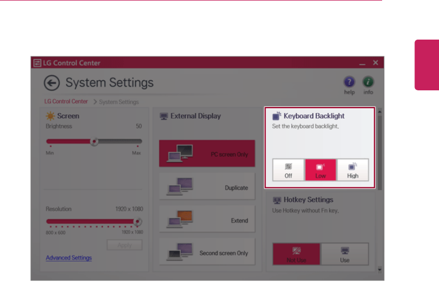This screenshot has width=439, height=295.
Task: Open the info icon
Action: click(368, 82)
